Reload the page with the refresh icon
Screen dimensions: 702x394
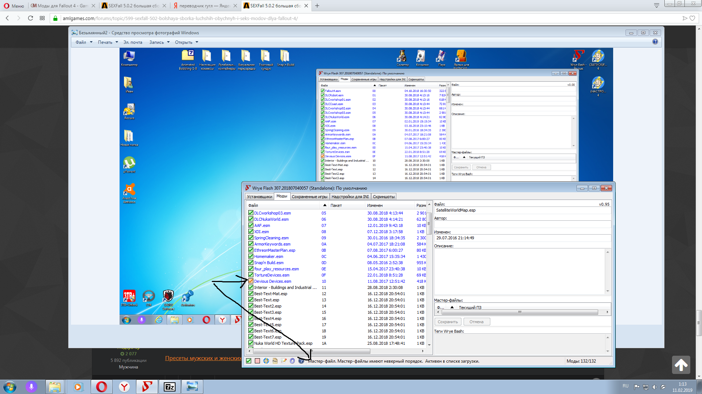[30, 18]
